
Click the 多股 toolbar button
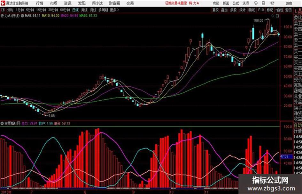(233, 10)
